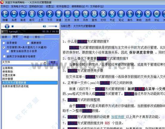Viewport: 165px width, 129px height.
Task: Pause the music with the pause button
Action: tap(7, 26)
